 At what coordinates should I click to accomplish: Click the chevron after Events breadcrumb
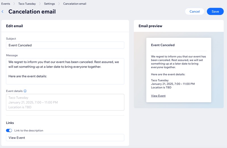(14, 4)
